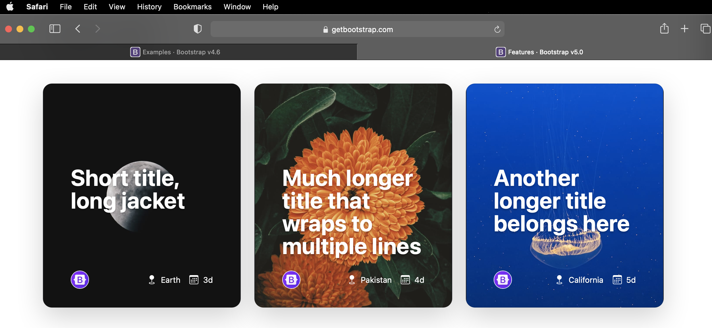
Task: Click Bootstrap favicon on Examples tab
Action: click(x=135, y=52)
